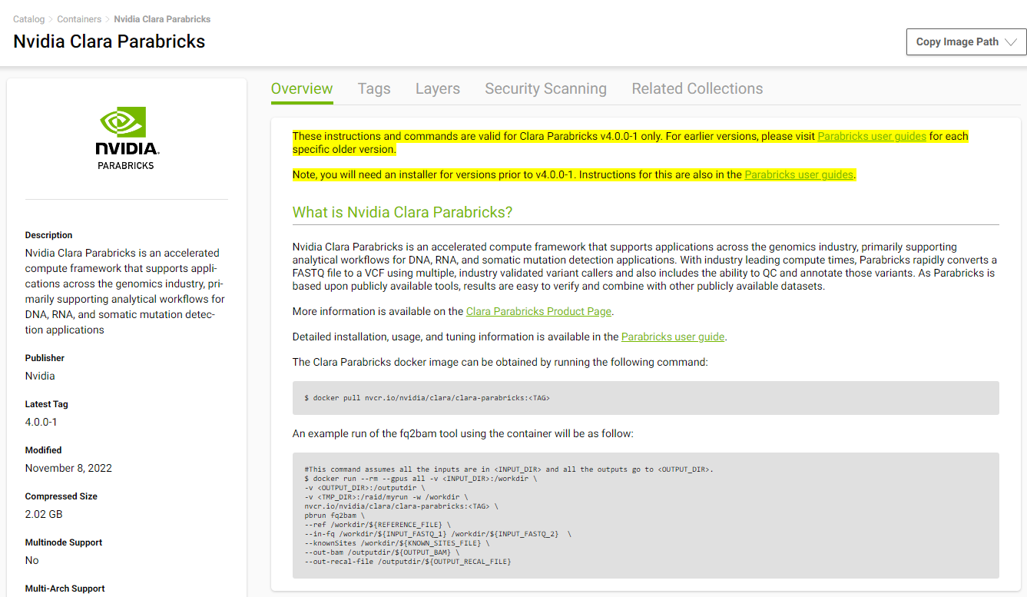Click the docker pull command code block
The image size is (1027, 597).
click(645, 398)
